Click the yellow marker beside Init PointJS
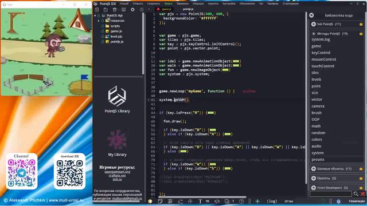This screenshot has width=367, height=206. (361, 24)
